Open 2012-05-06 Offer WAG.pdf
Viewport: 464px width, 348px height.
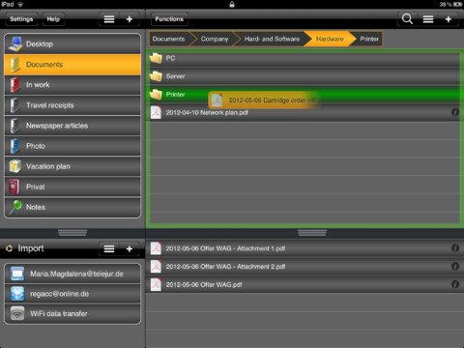pyautogui.click(x=304, y=284)
